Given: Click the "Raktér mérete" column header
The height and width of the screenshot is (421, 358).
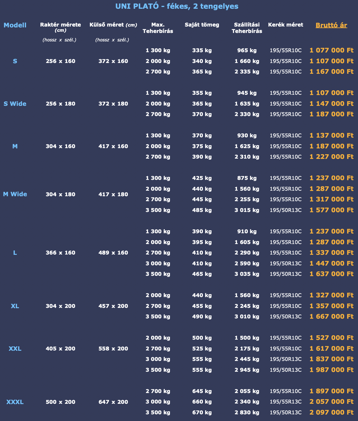Looking at the screenshot, I should point(60,25).
